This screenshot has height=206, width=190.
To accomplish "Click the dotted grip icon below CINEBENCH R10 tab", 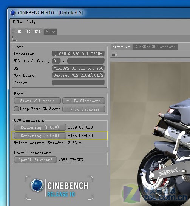I will click(x=14, y=39).
